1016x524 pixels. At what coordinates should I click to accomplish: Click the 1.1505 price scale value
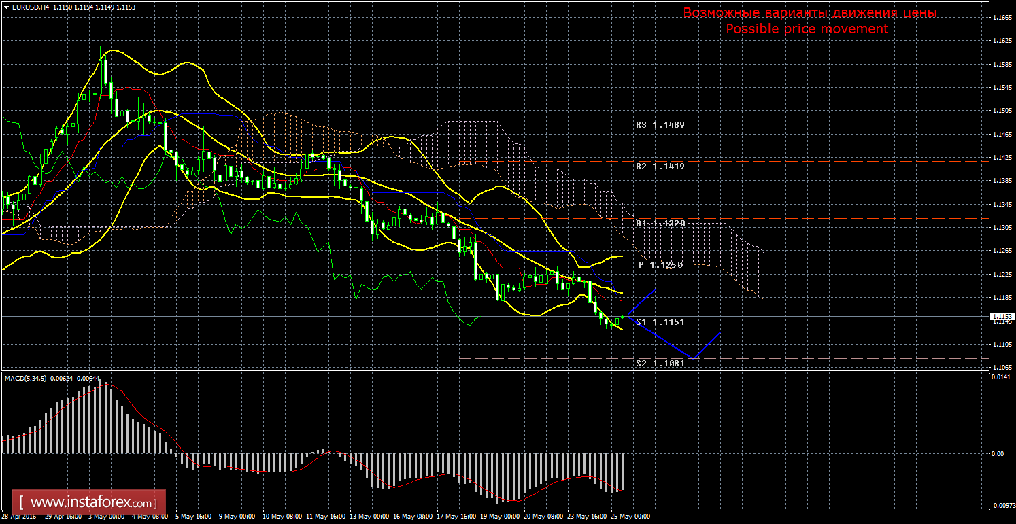(1001, 111)
